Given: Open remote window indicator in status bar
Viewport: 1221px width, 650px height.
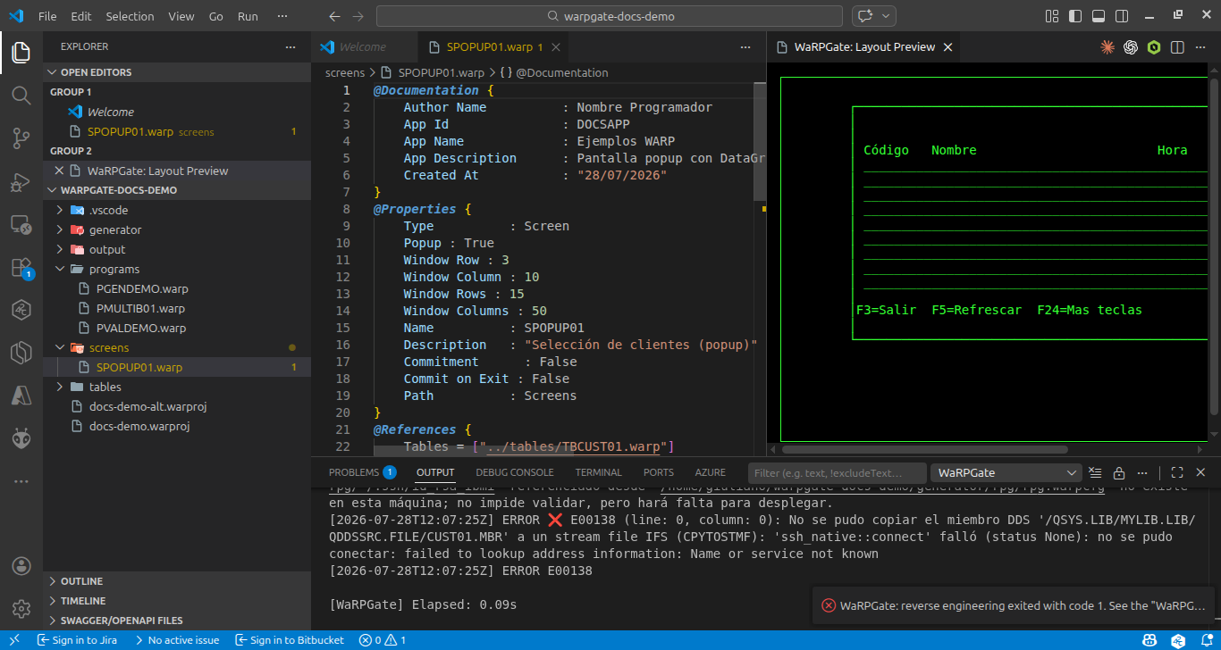Looking at the screenshot, I should coord(14,640).
